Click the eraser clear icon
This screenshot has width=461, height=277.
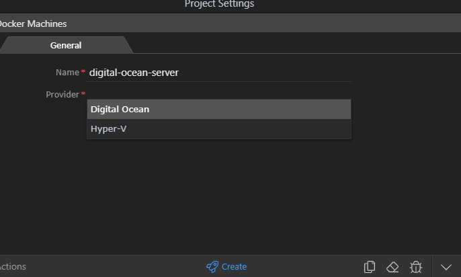(392, 268)
